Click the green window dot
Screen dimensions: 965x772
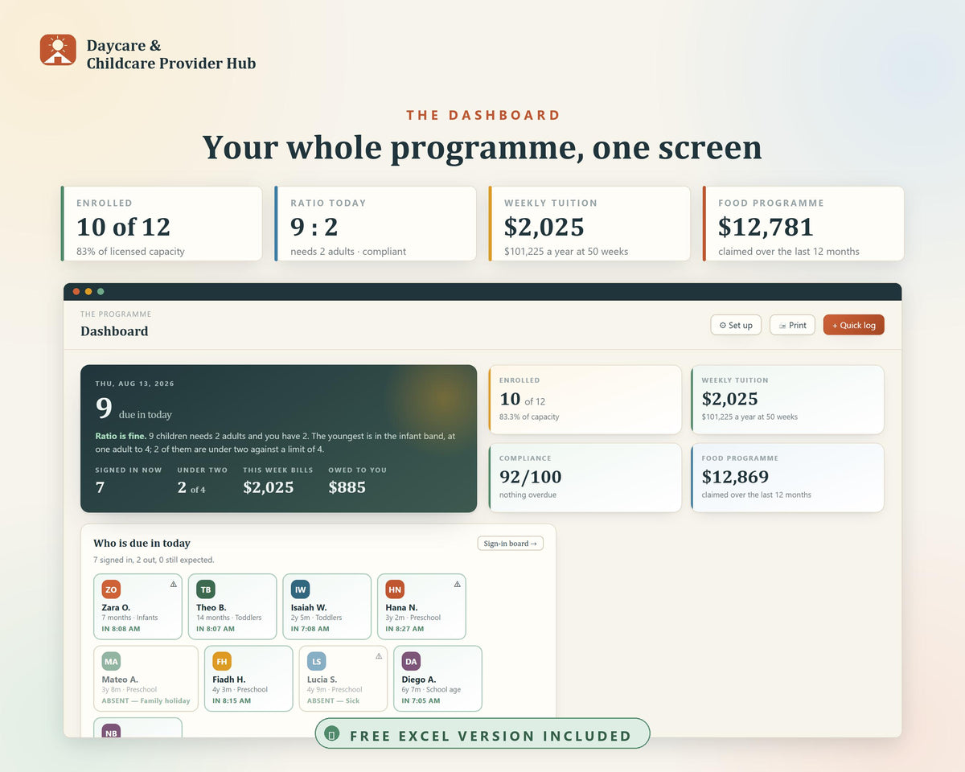click(101, 291)
